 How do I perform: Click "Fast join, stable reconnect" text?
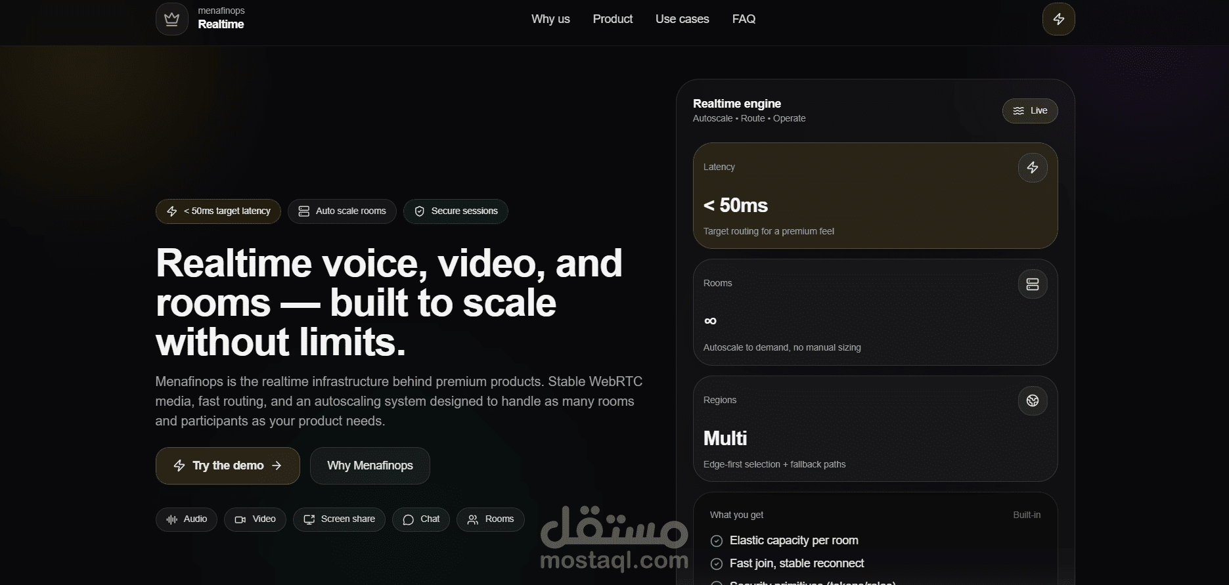click(x=797, y=564)
